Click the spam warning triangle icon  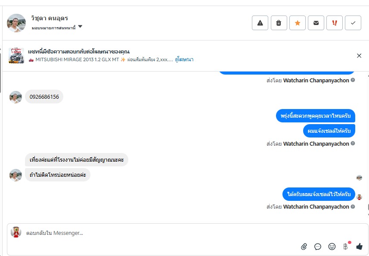pos(260,23)
